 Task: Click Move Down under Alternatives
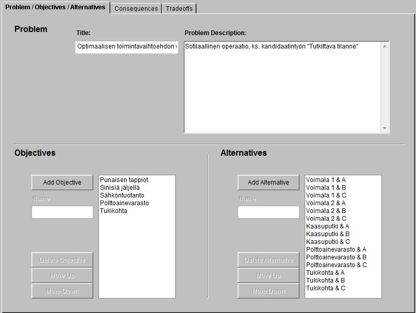tap(269, 291)
